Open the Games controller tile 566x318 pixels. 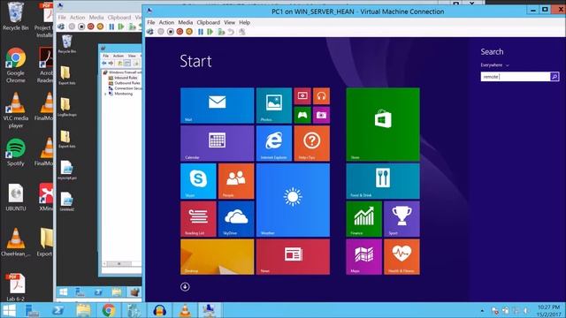coord(302,115)
